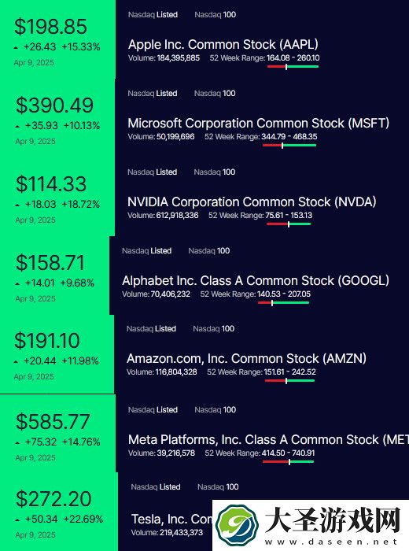Select NVIDIA Corporation Common Stock (NVDA) title
The width and height of the screenshot is (409, 551).
click(x=252, y=202)
